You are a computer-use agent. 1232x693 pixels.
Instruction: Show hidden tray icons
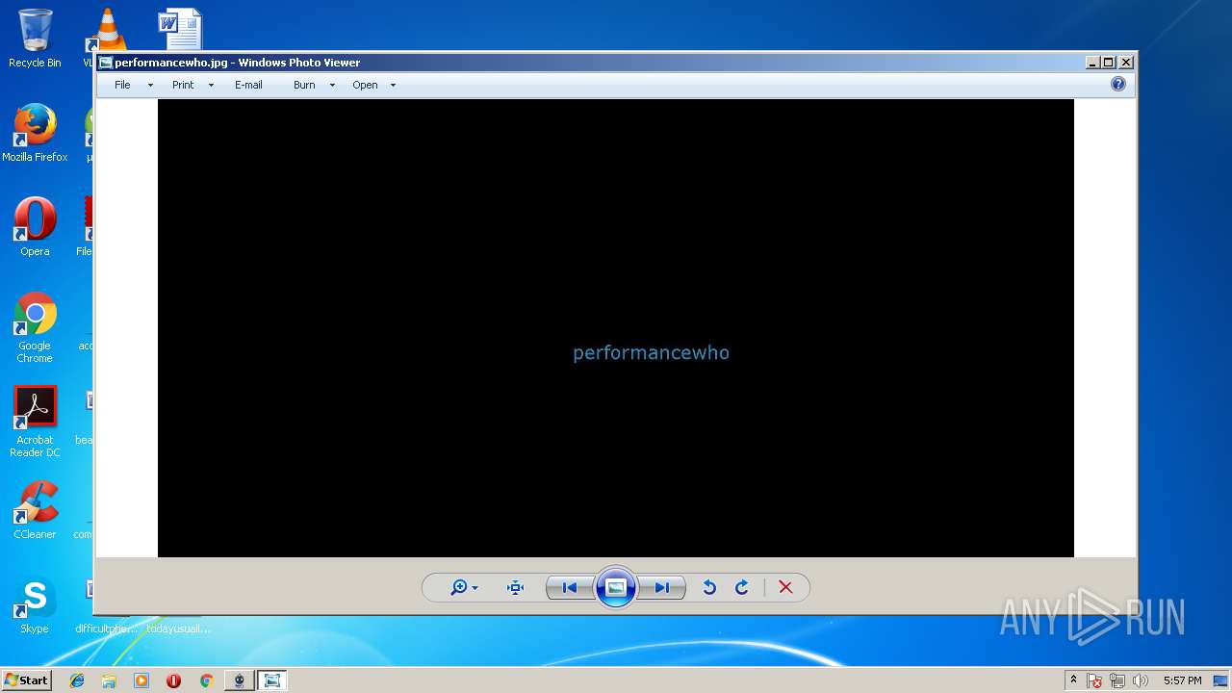coord(1073,680)
